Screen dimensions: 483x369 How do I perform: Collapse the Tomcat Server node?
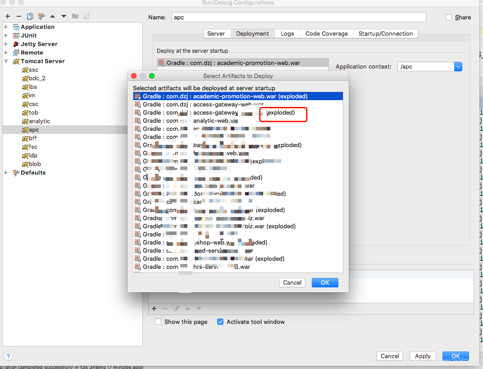6,61
